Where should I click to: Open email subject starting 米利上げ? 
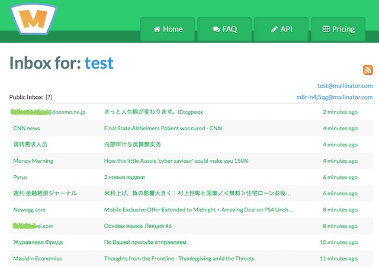[197, 194]
